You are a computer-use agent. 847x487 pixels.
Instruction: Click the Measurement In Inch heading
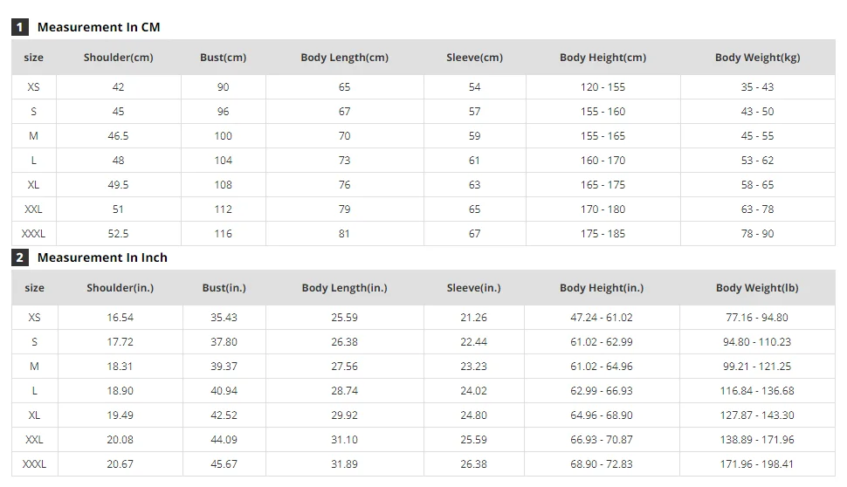[102, 257]
